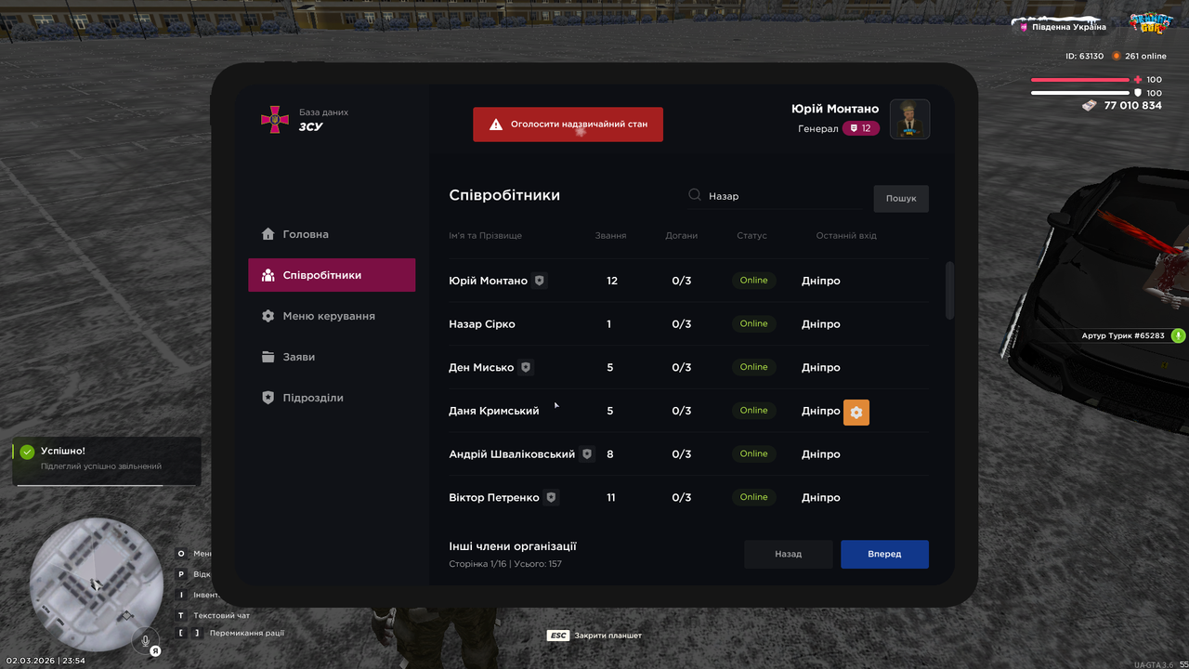Click the Статус column header

(752, 235)
